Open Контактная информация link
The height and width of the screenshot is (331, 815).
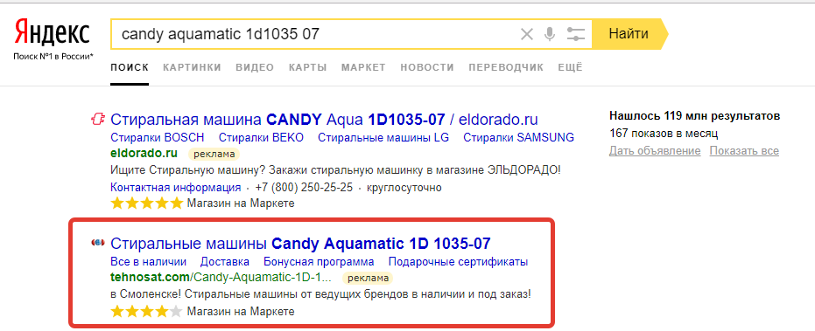176,187
